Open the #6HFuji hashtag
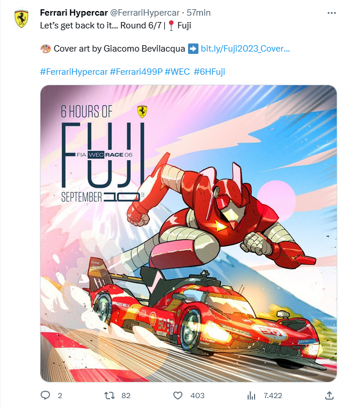The image size is (346, 408). click(209, 72)
